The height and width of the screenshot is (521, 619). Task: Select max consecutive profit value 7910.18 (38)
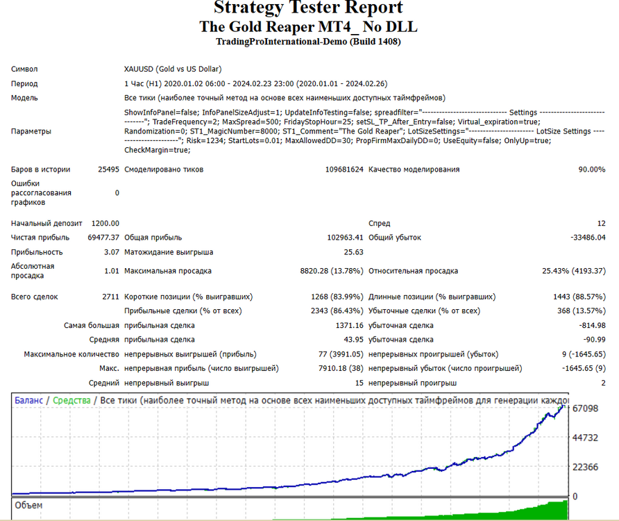tap(341, 368)
